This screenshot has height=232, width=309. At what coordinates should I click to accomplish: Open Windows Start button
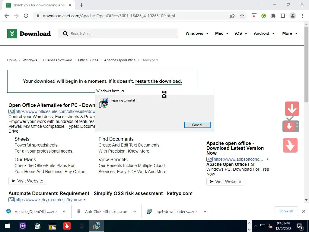7,226
